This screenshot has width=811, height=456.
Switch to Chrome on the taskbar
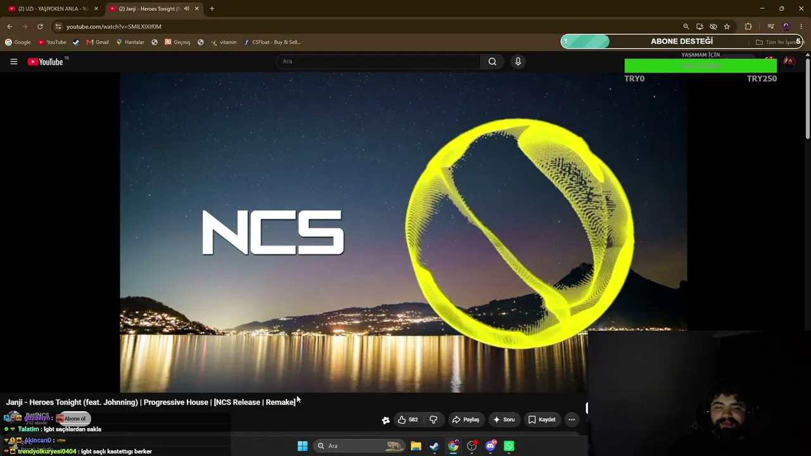[x=453, y=446]
